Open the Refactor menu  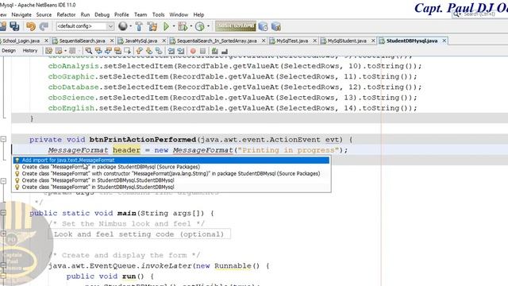[x=66, y=14]
